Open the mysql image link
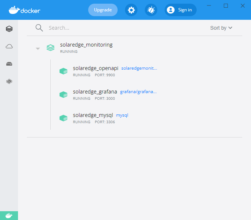Image resolution: width=251 pixels, height=220 pixels. [x=122, y=115]
